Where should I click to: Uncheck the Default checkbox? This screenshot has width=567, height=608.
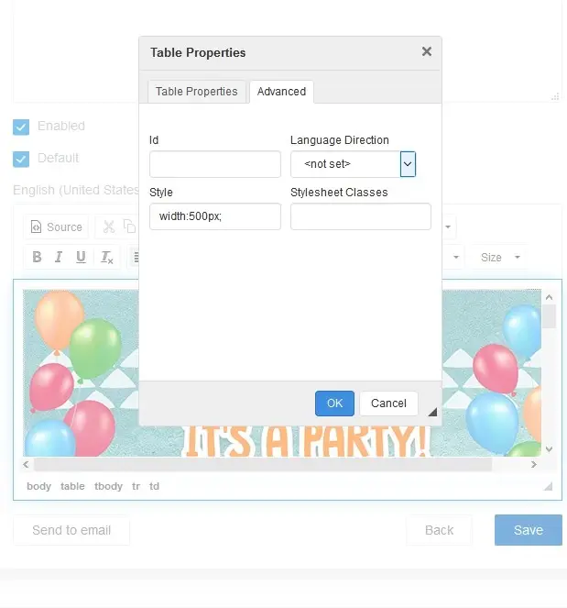[x=21, y=159]
